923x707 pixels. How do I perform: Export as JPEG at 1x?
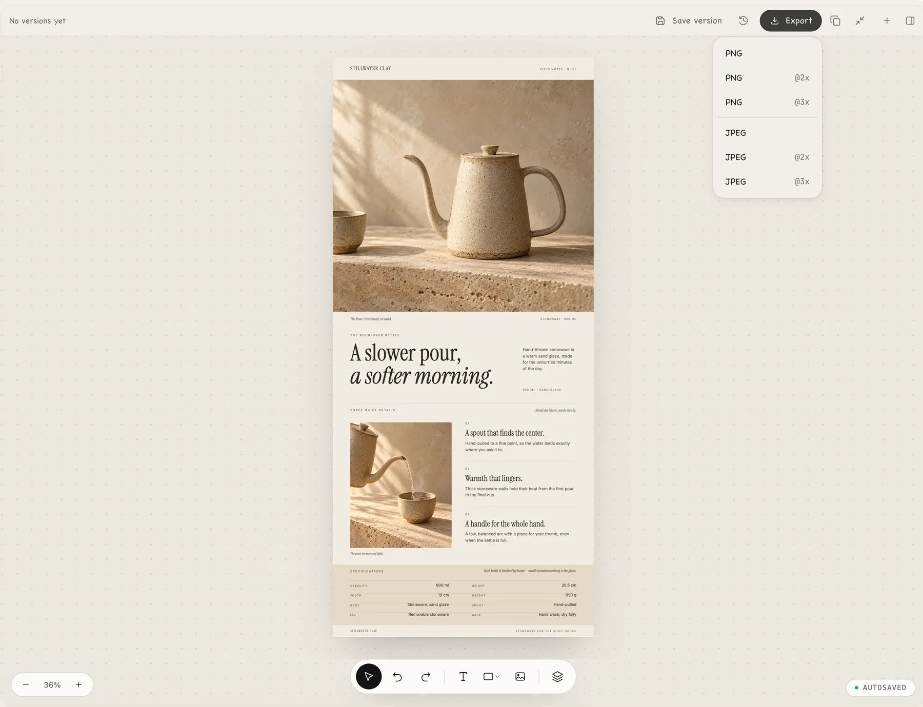coord(767,133)
